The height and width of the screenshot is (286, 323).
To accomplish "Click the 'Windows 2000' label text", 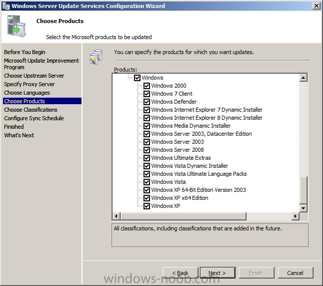I will click(168, 86).
